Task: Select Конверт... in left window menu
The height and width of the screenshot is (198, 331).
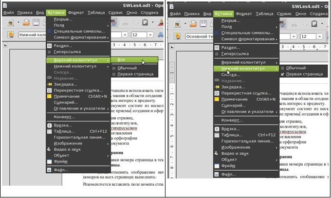Action: [78, 117]
